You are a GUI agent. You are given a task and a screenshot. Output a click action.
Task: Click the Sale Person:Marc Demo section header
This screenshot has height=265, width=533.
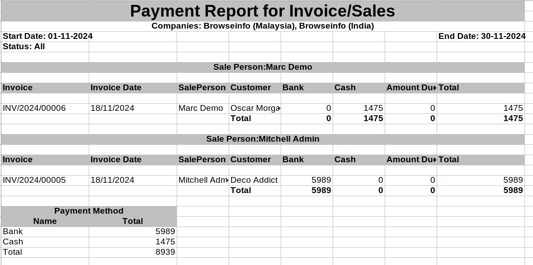(263, 67)
